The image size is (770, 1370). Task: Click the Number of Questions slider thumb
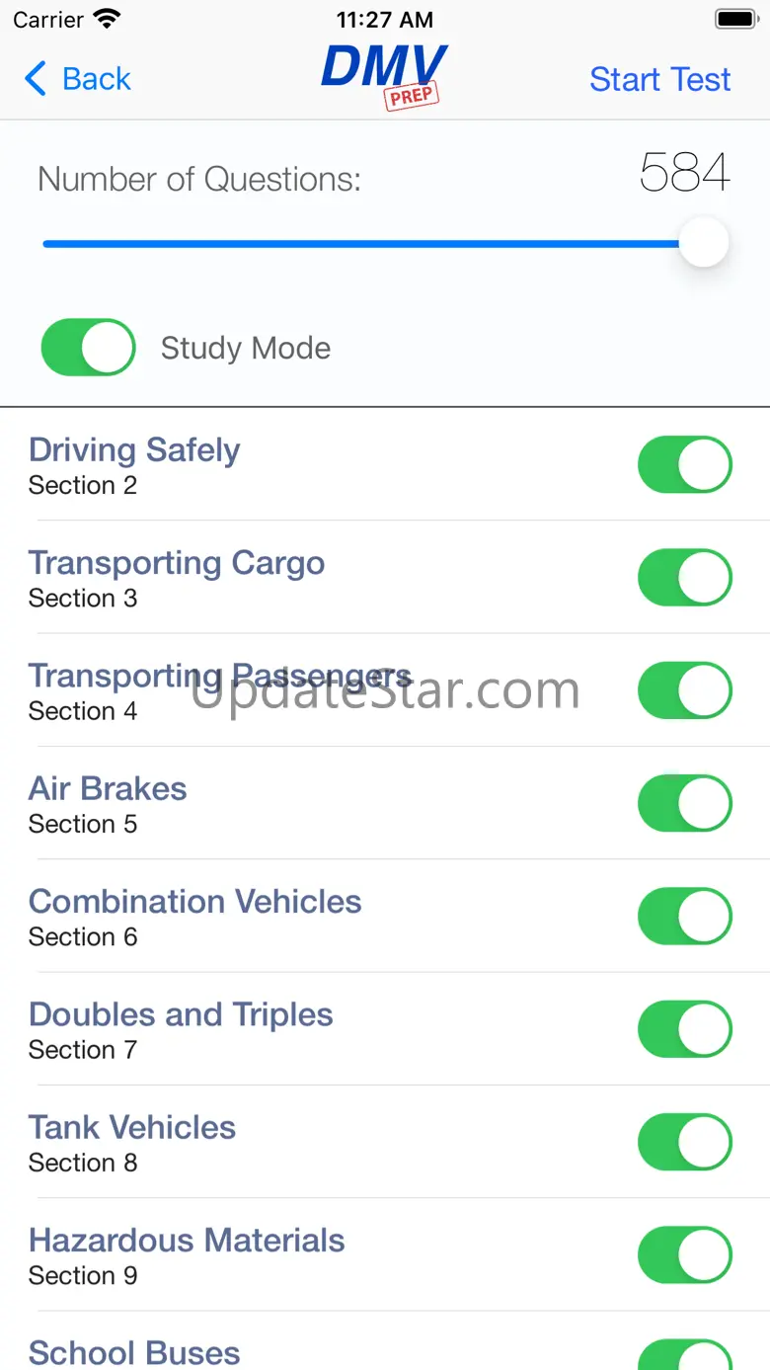703,243
